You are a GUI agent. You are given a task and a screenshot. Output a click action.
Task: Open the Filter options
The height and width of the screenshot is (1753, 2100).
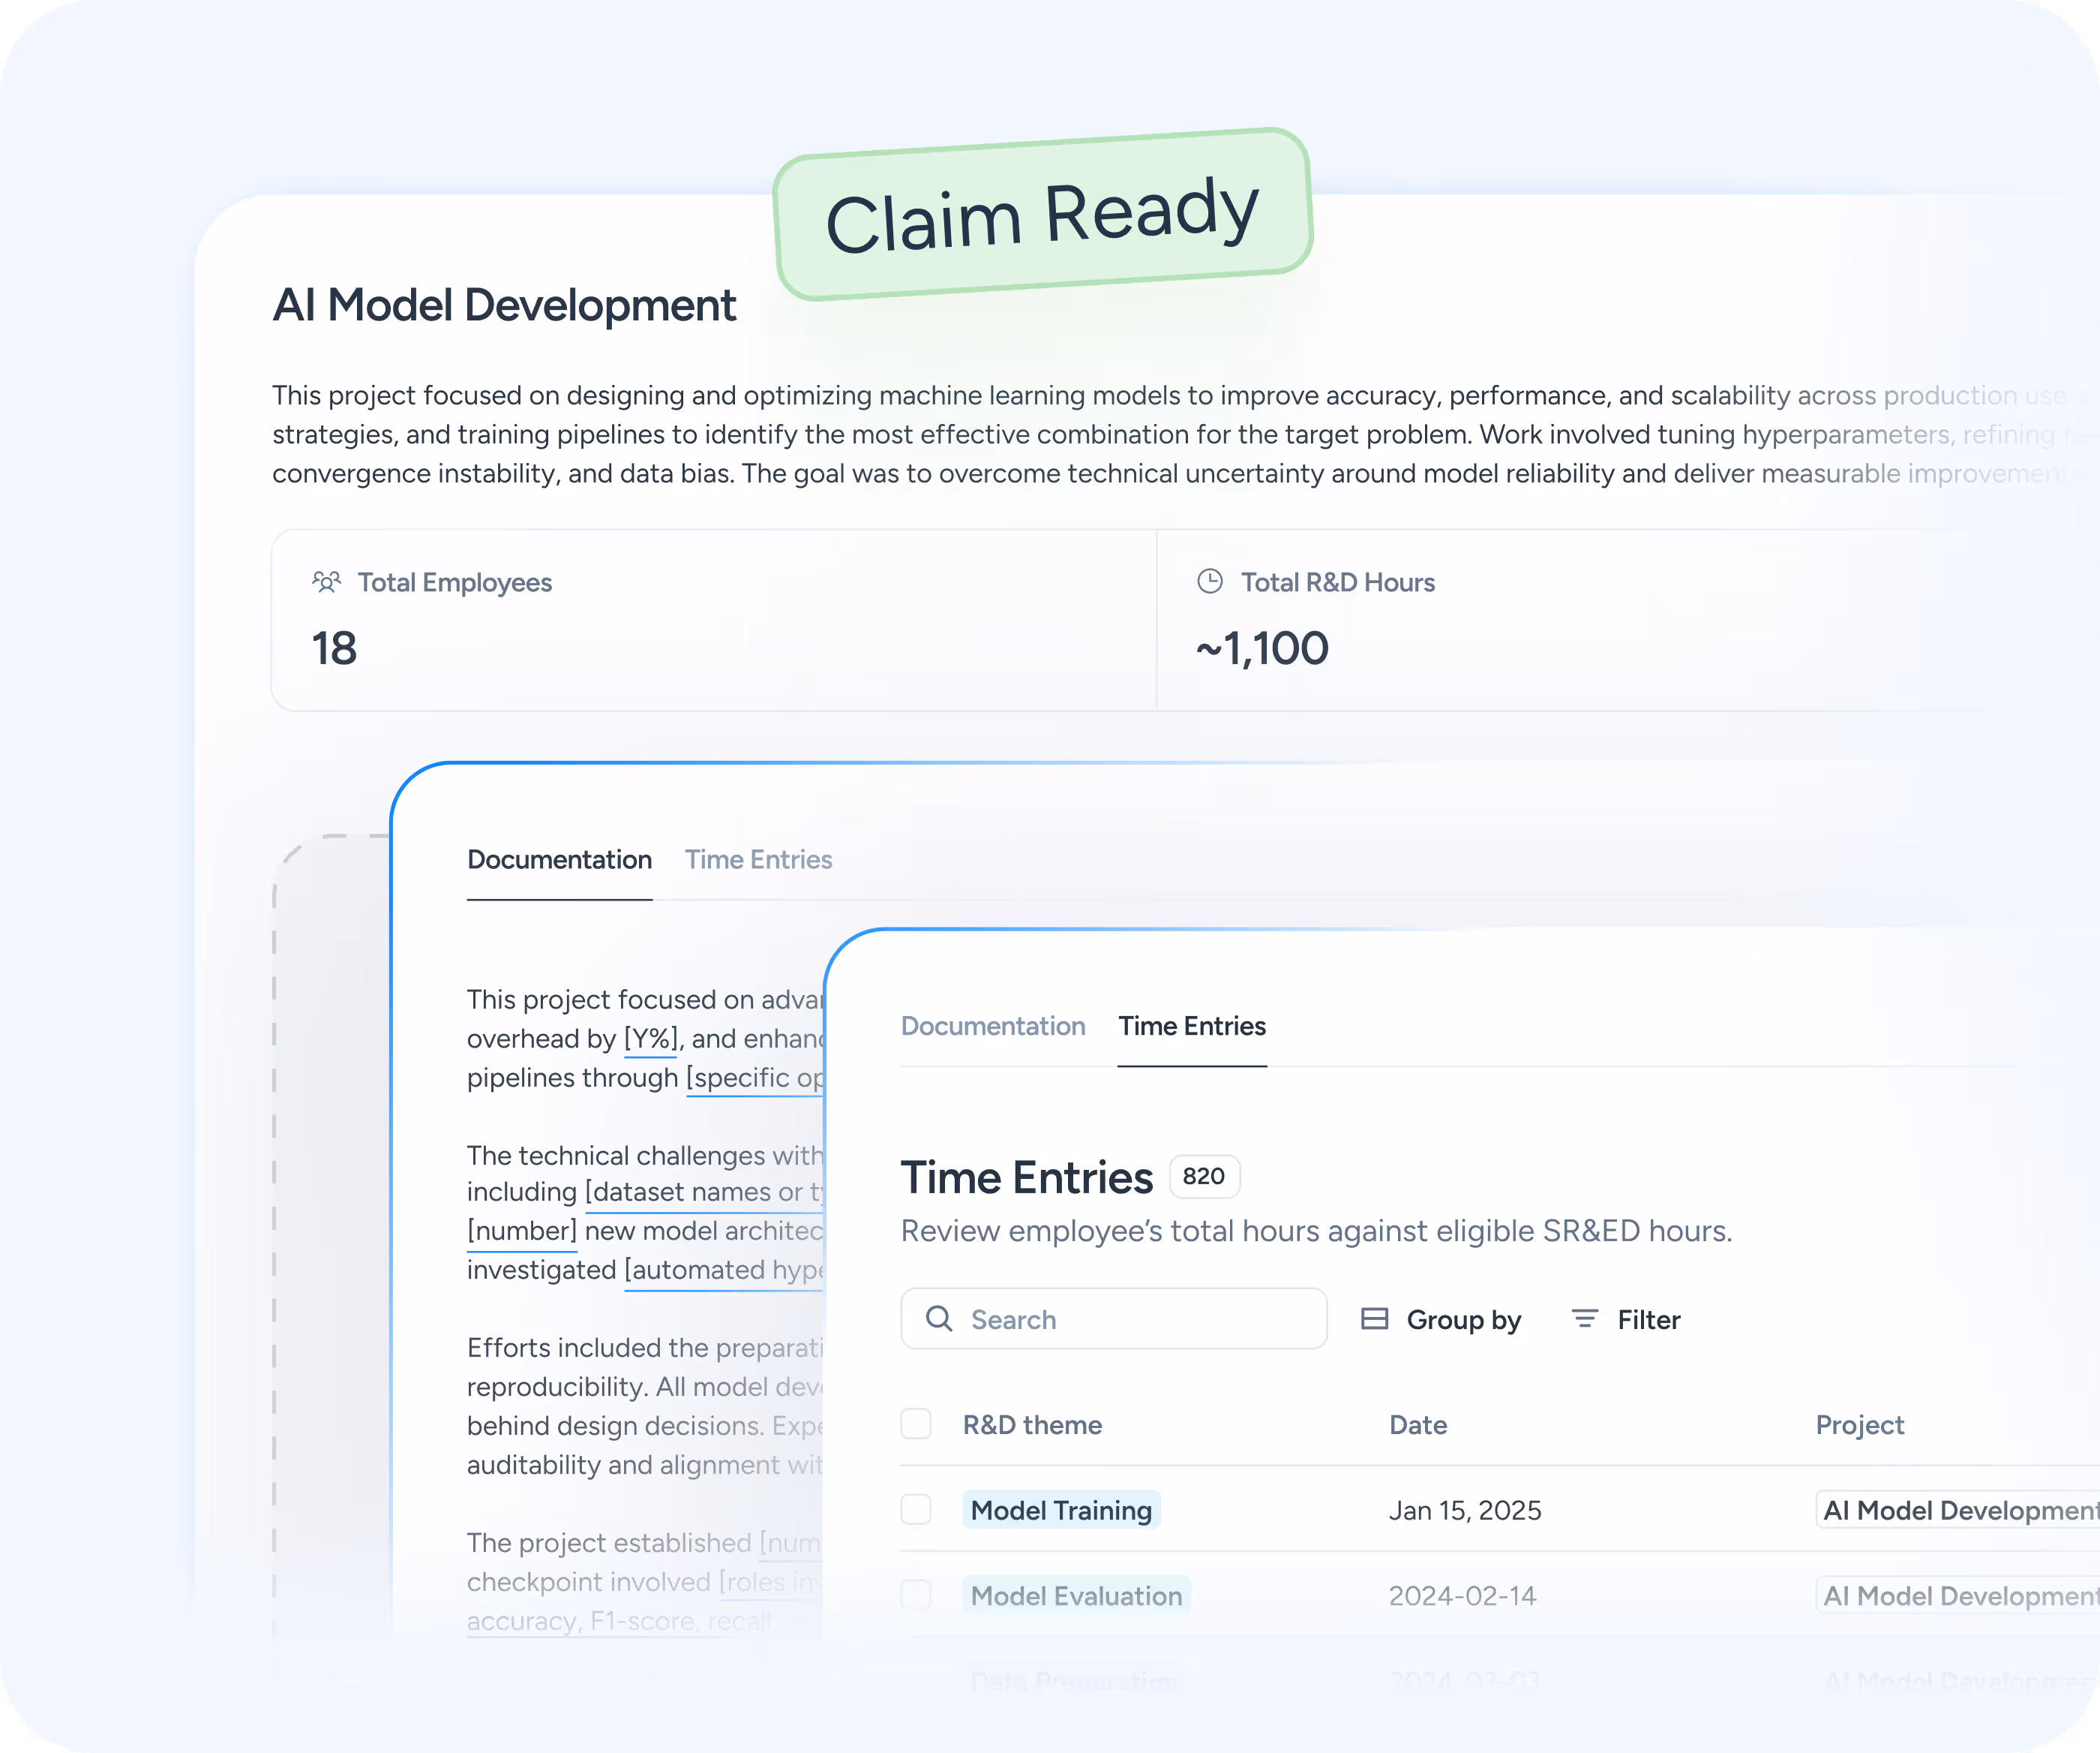(1648, 1320)
